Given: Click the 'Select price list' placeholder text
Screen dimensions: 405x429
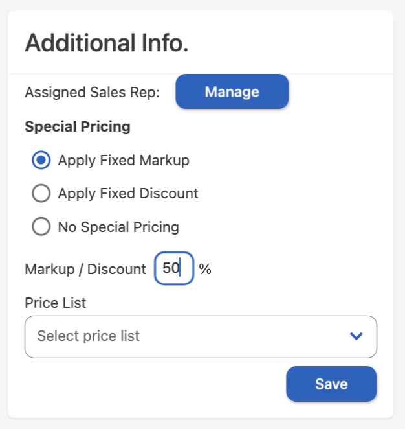Looking at the screenshot, I should (x=89, y=336).
